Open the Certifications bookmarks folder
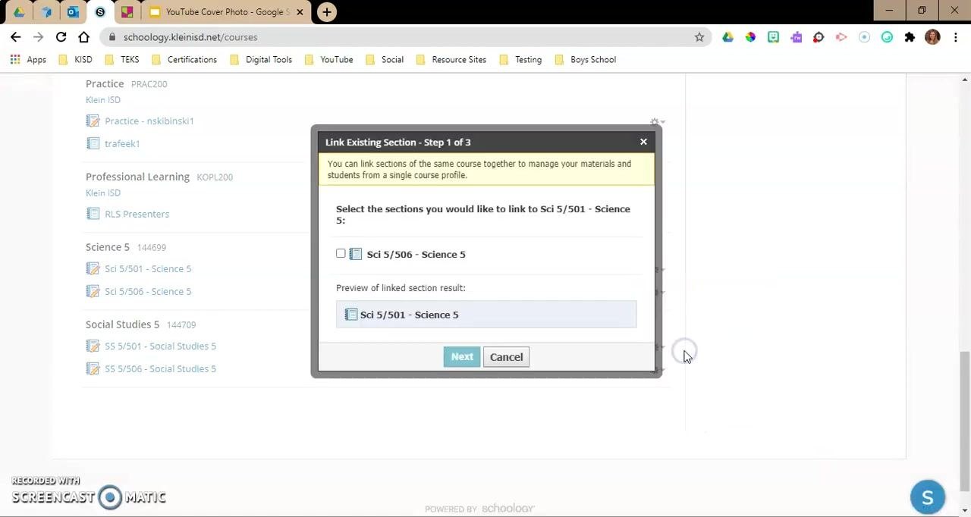Image resolution: width=971 pixels, height=517 pixels. click(184, 59)
